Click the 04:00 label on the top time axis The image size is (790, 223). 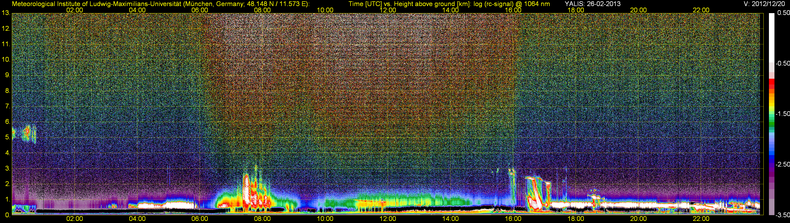(x=137, y=10)
